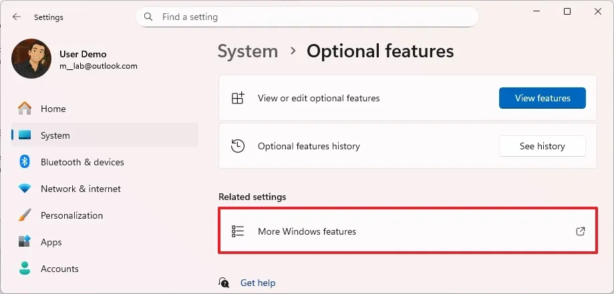614x294 pixels.
Task: Click the Related settings heading
Action: [x=252, y=197]
